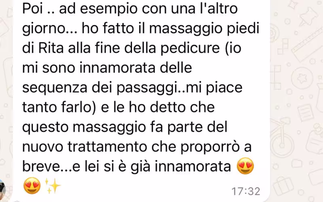Click the words "detto che"
323x202 pixels.
click(x=182, y=107)
